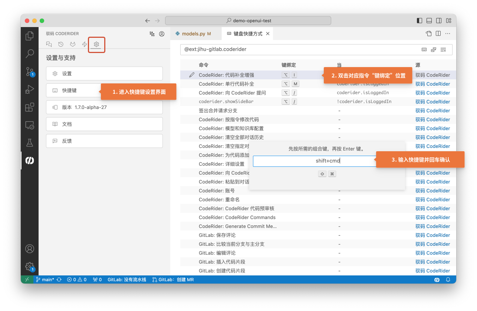Split the editor to the right
Screen dimensions: 477x311
[438, 33]
